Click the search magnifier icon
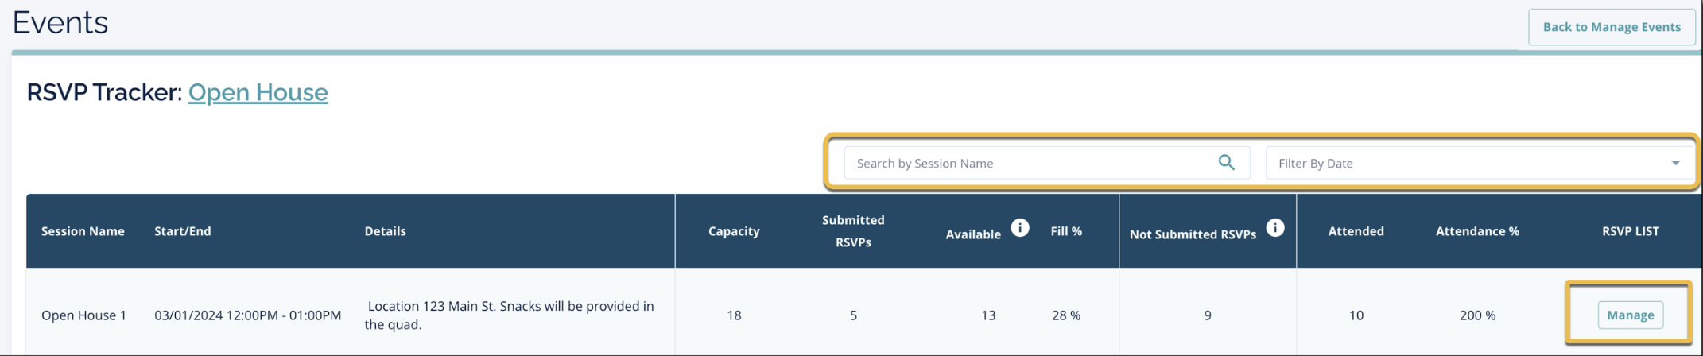The width and height of the screenshot is (1703, 356). click(x=1226, y=163)
